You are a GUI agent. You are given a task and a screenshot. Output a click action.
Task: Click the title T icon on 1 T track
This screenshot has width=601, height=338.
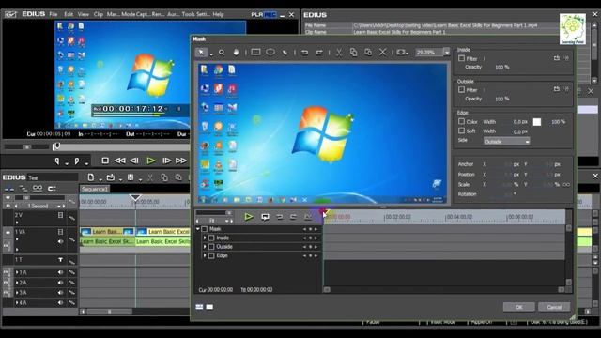coord(60,260)
